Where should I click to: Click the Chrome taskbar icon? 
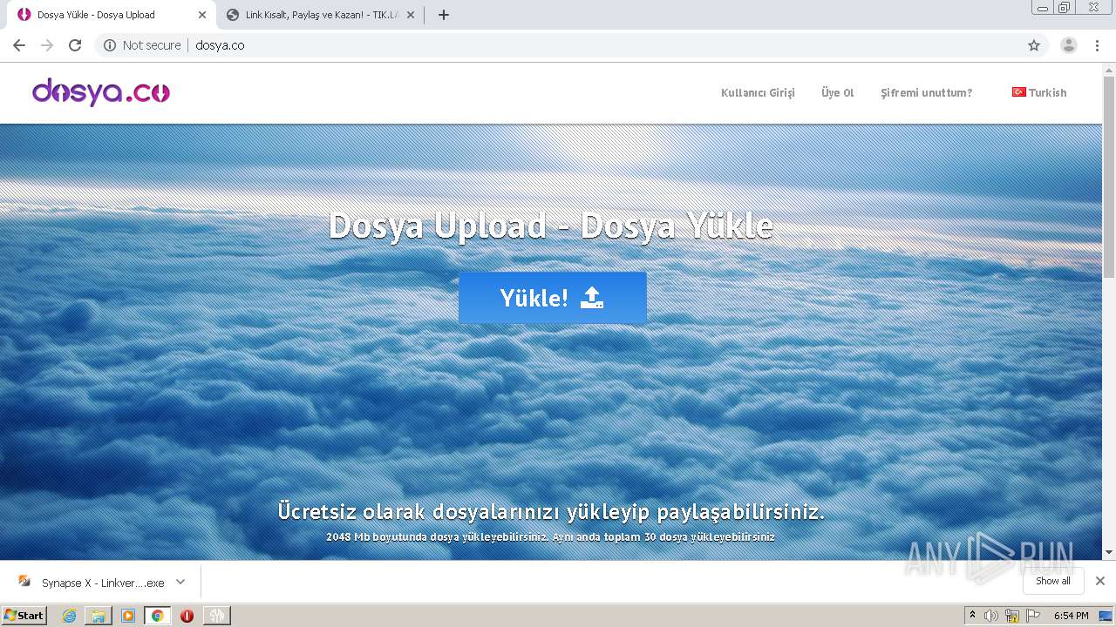(157, 616)
